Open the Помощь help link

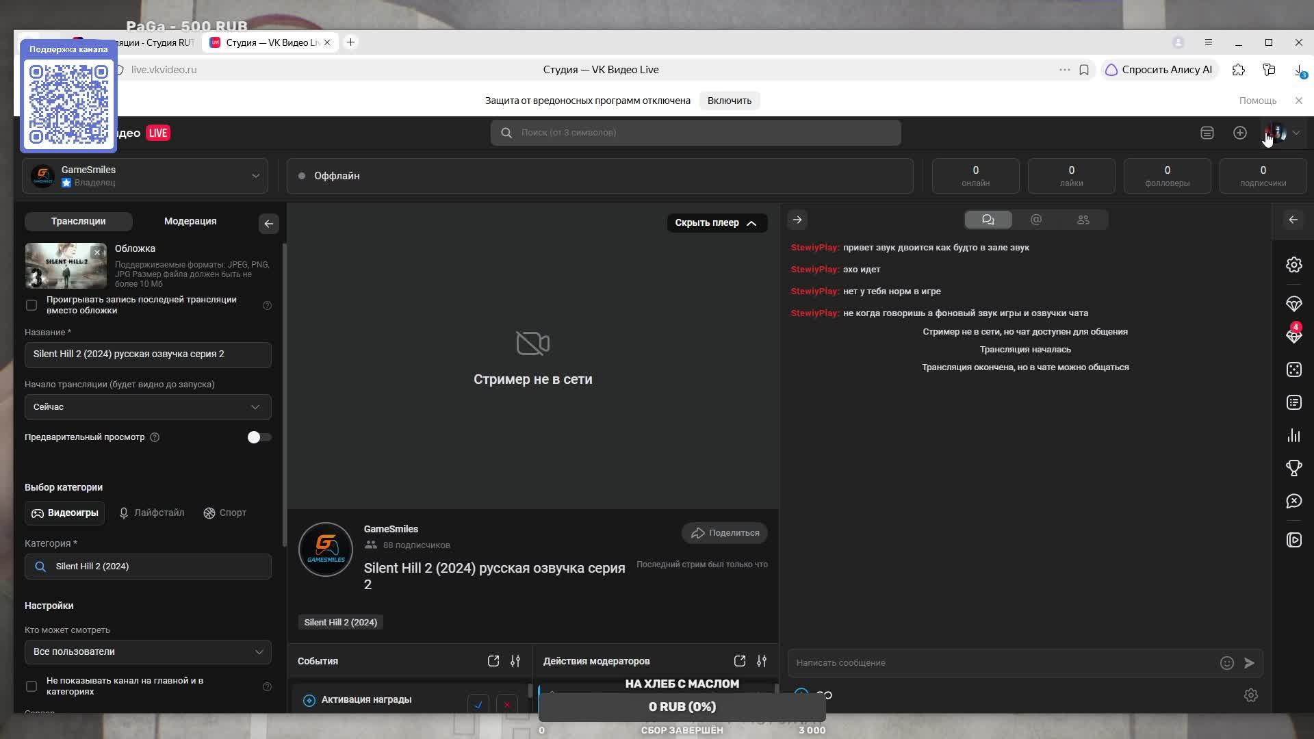pos(1257,101)
